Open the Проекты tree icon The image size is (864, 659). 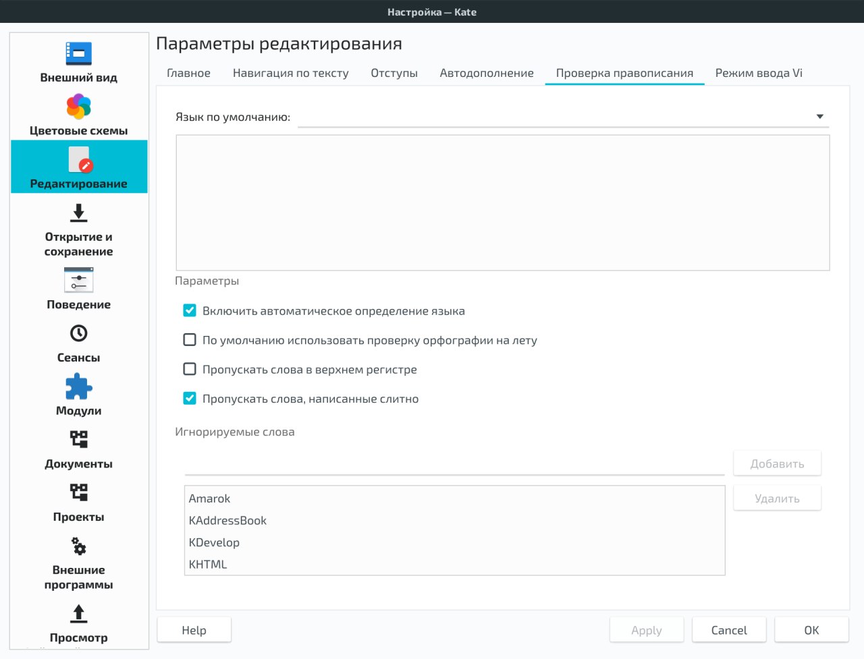tap(78, 492)
